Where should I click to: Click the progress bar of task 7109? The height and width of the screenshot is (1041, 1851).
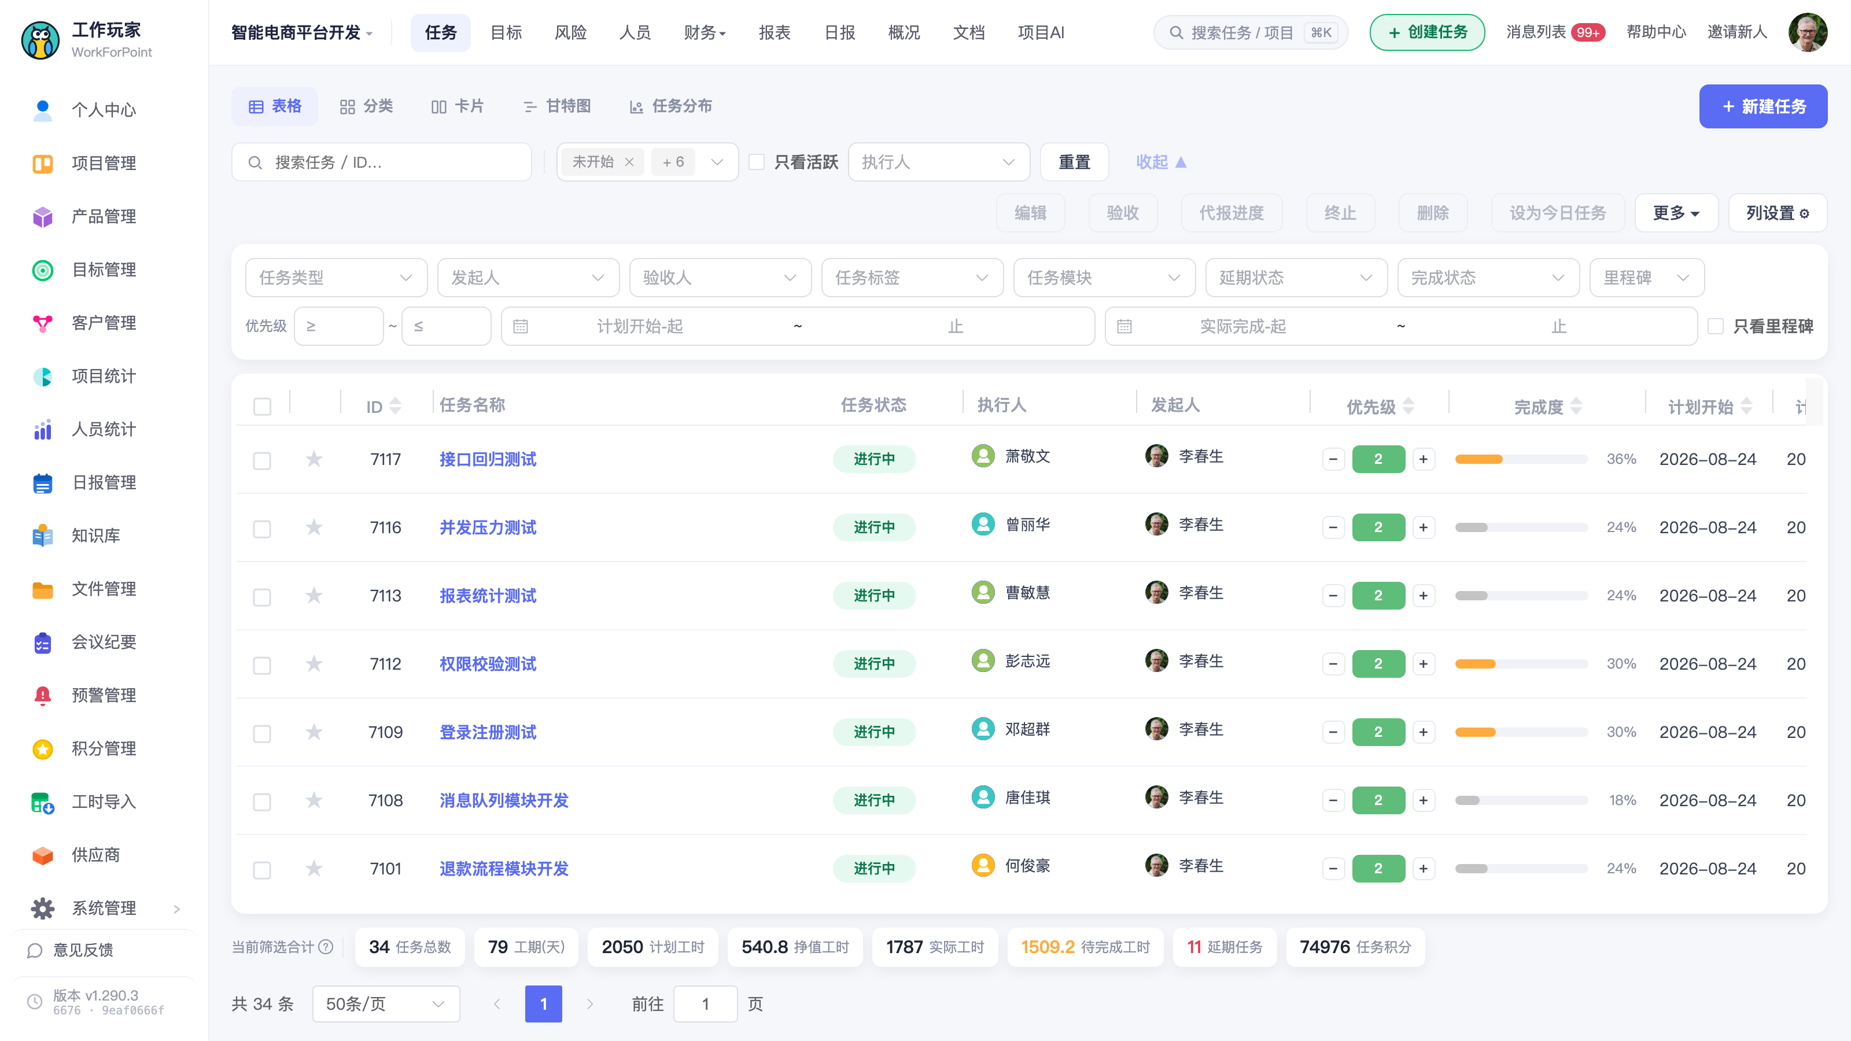pos(1521,732)
